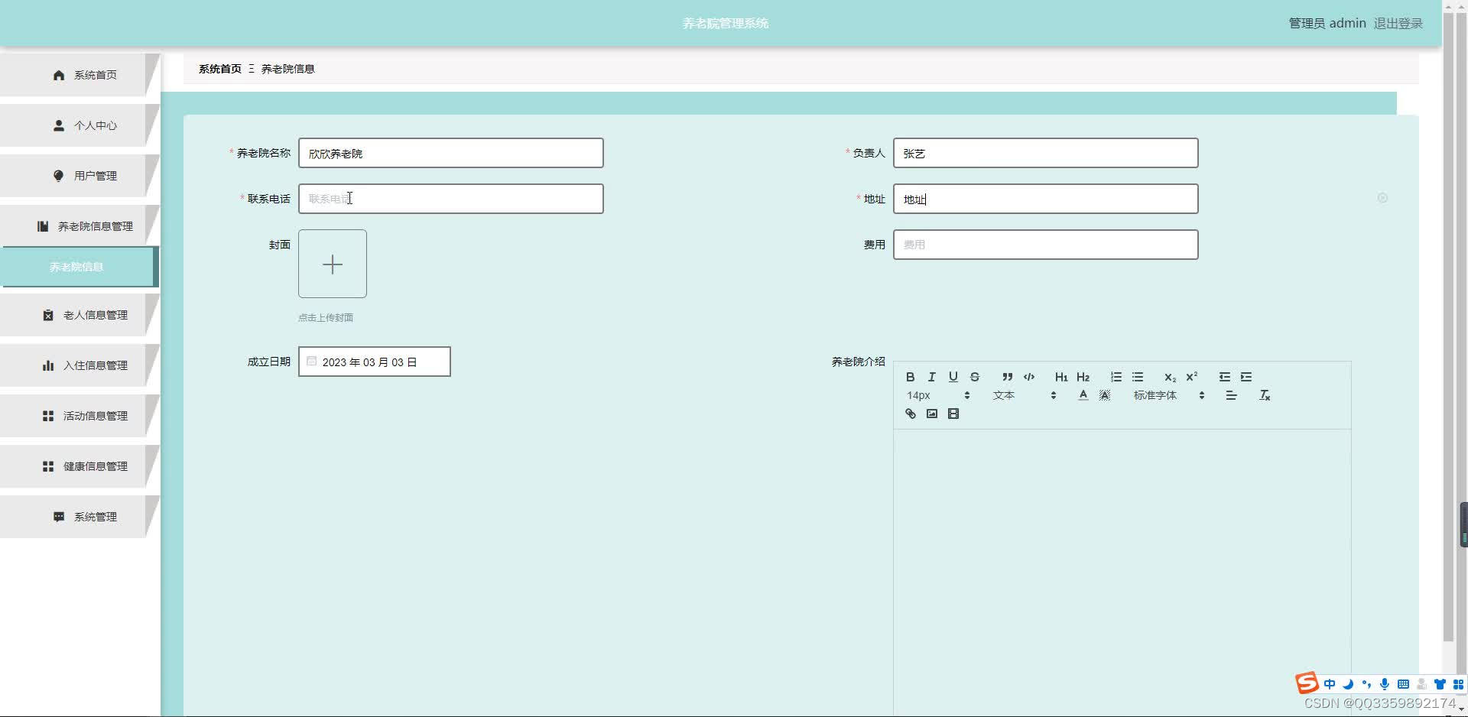This screenshot has width=1468, height=717.
Task: Expand 系统管理 in the sidebar
Action: tap(80, 517)
